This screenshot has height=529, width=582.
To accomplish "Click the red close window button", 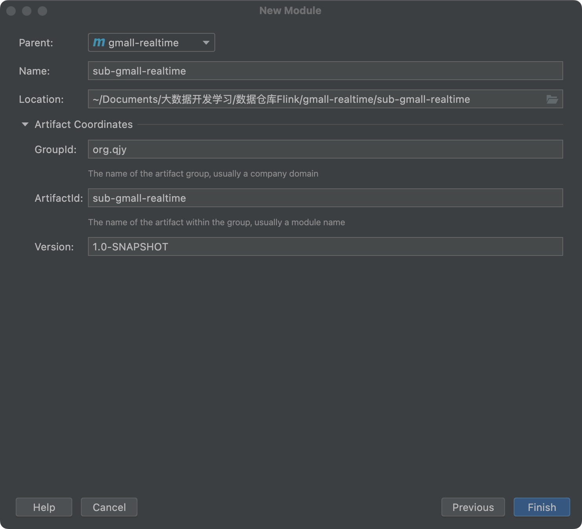I will coord(11,11).
